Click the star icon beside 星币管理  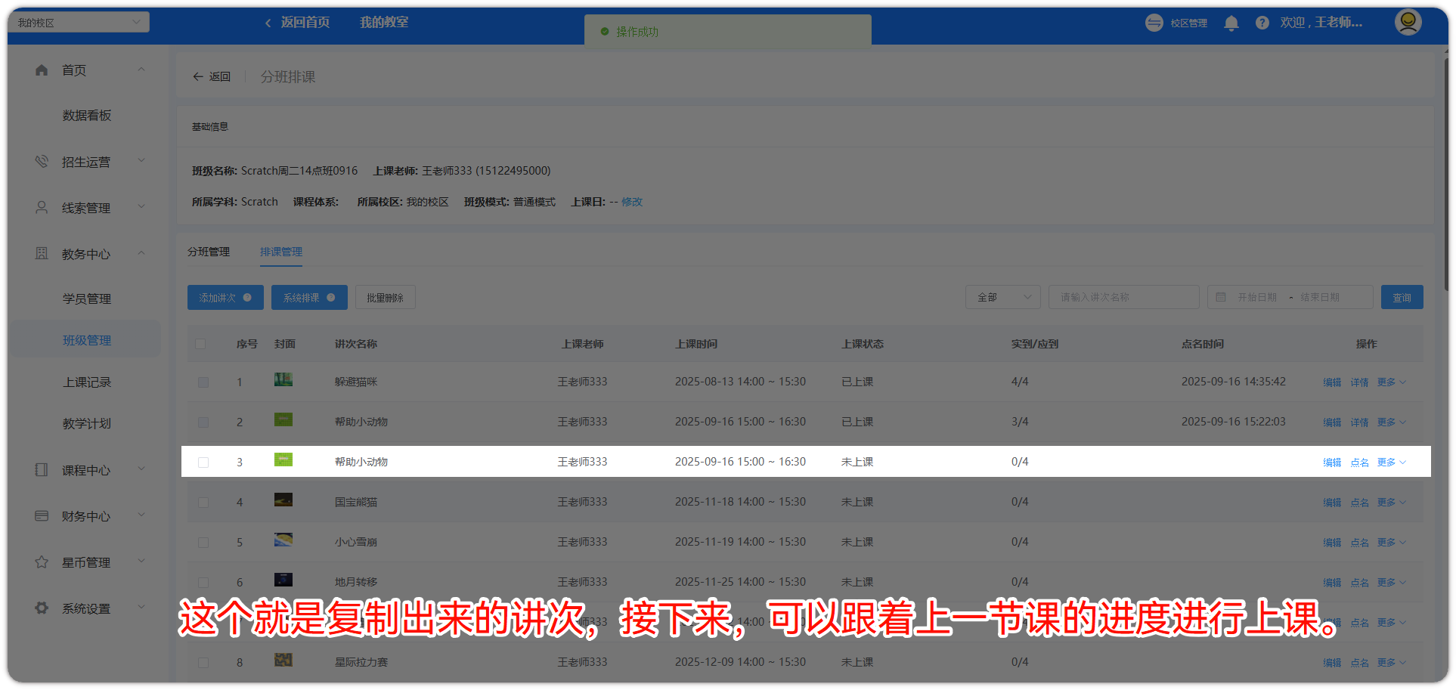point(42,562)
